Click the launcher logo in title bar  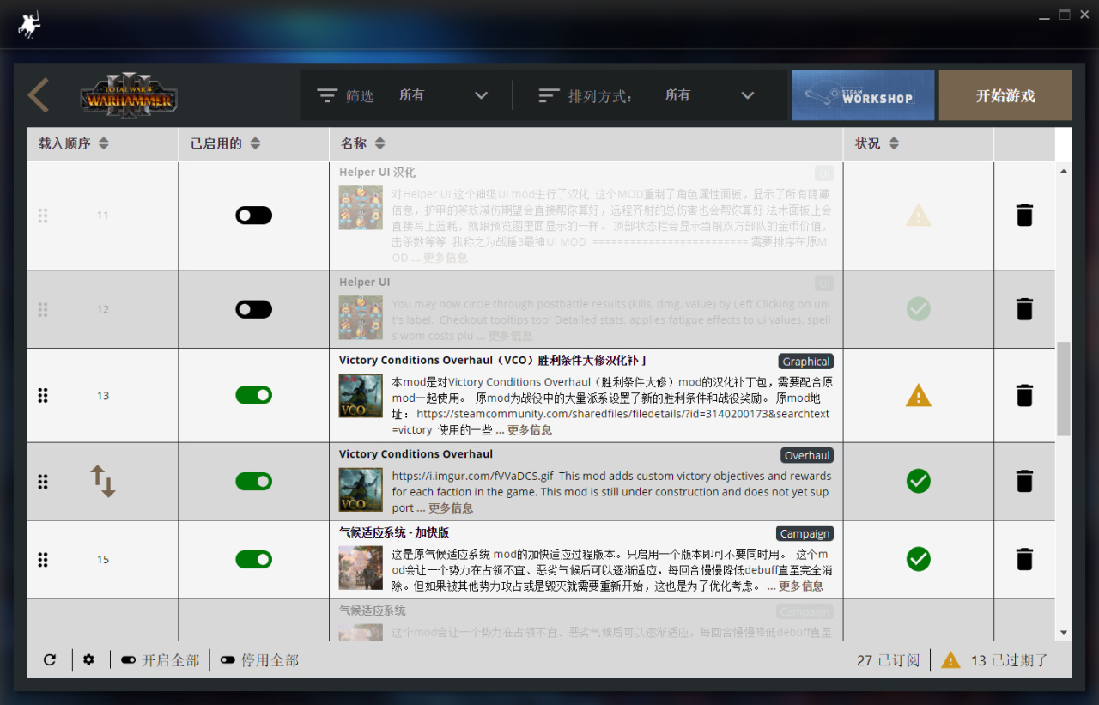point(30,26)
